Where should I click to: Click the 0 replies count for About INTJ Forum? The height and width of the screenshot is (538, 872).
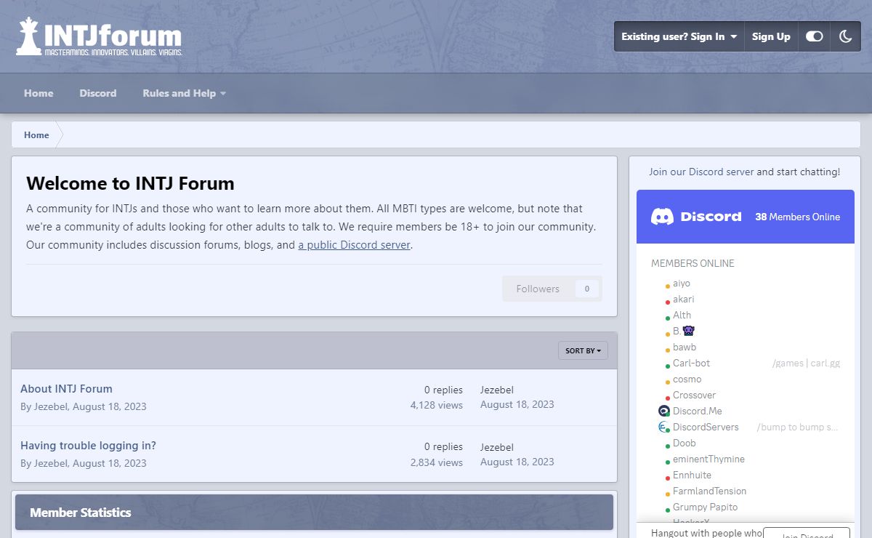443,390
